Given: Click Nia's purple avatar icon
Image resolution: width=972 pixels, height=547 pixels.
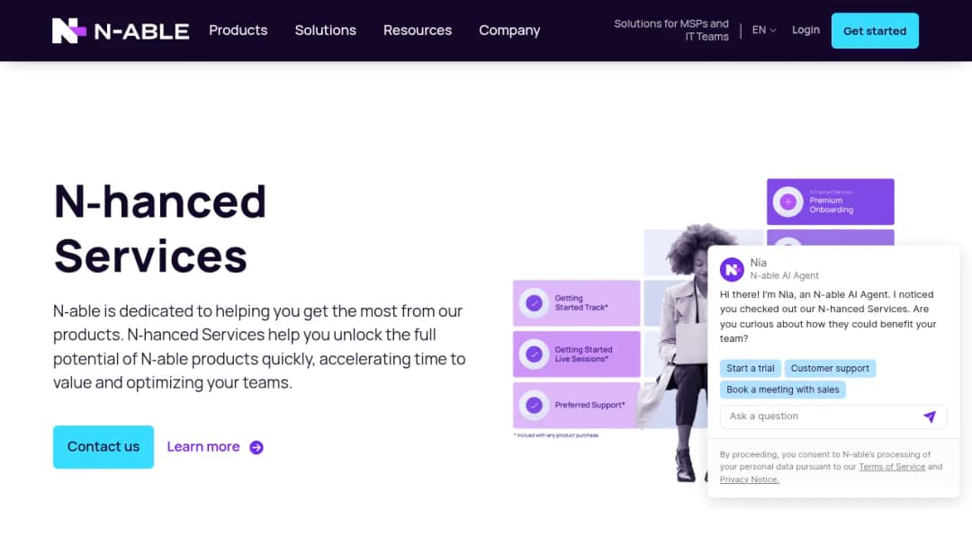Looking at the screenshot, I should [x=732, y=270].
